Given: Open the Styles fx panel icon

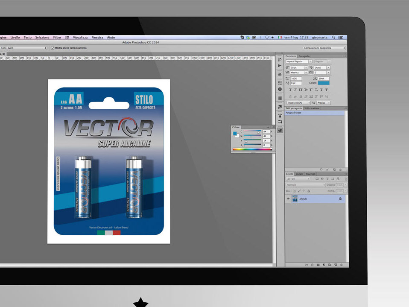Looking at the screenshot, I should click(x=280, y=107).
